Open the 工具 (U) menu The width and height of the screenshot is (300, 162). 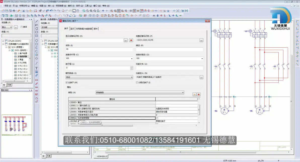[x=88, y=6]
